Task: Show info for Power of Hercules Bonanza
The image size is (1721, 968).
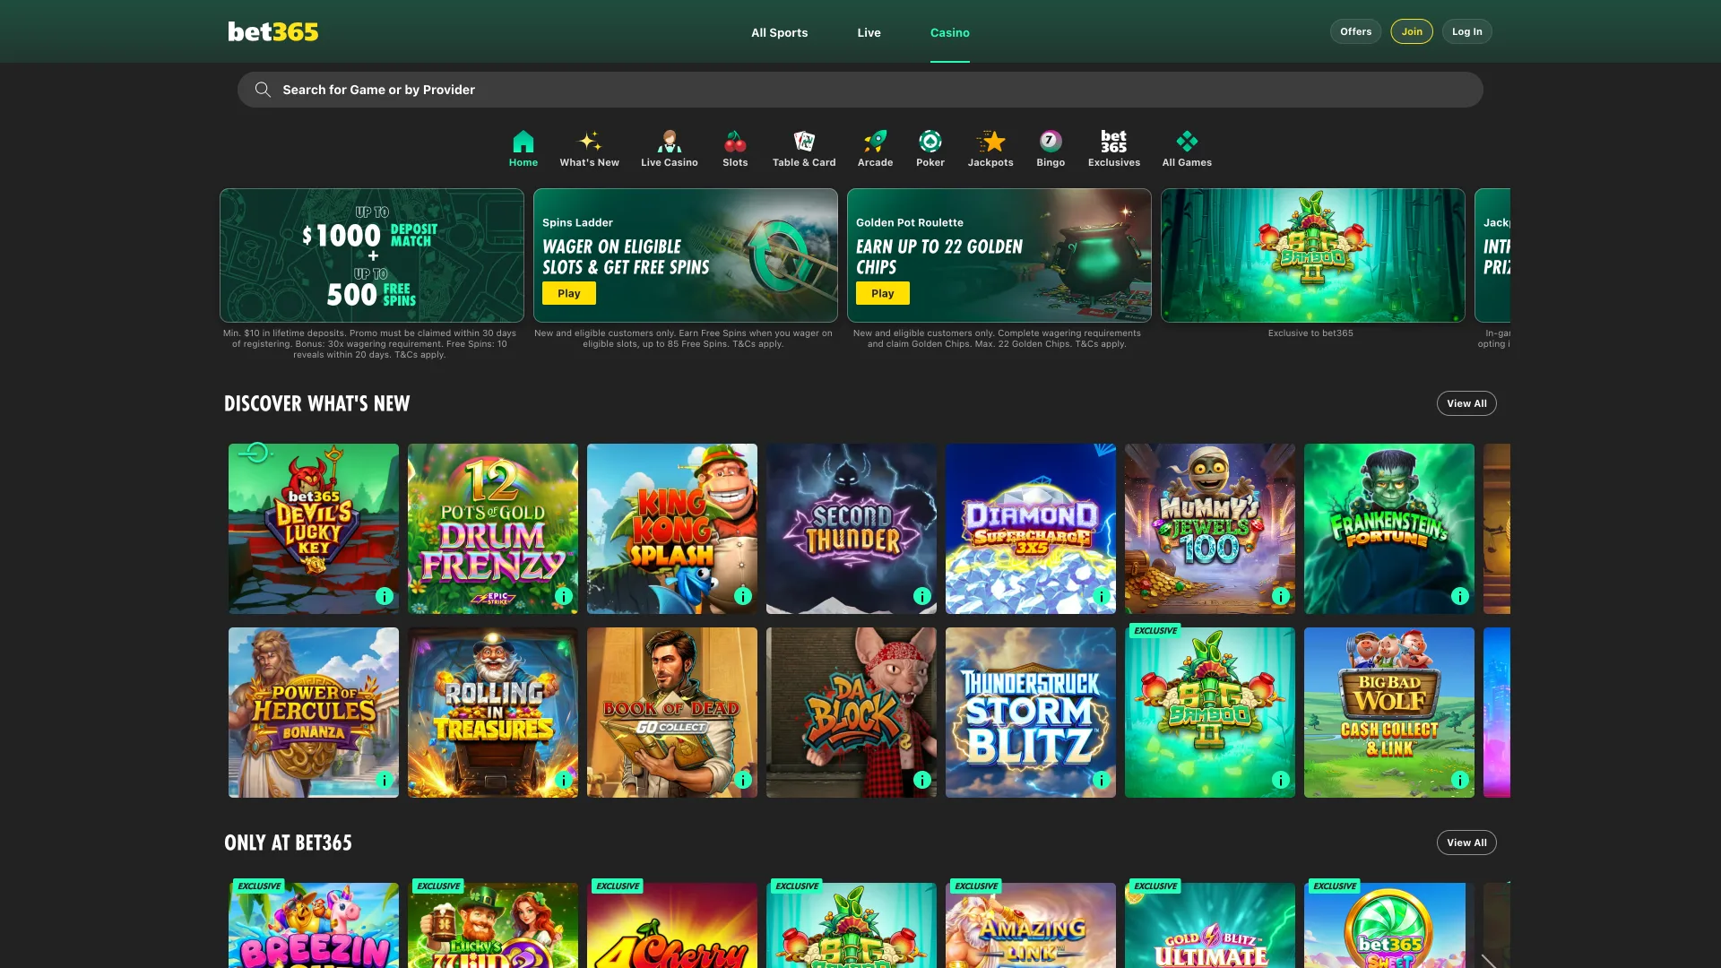Action: (385, 780)
